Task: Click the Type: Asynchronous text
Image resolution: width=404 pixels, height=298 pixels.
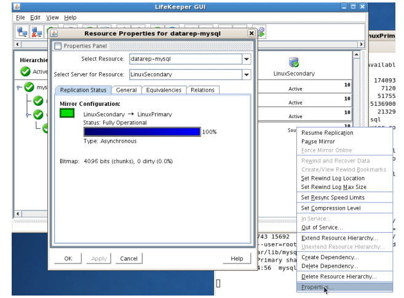Action: [x=110, y=141]
